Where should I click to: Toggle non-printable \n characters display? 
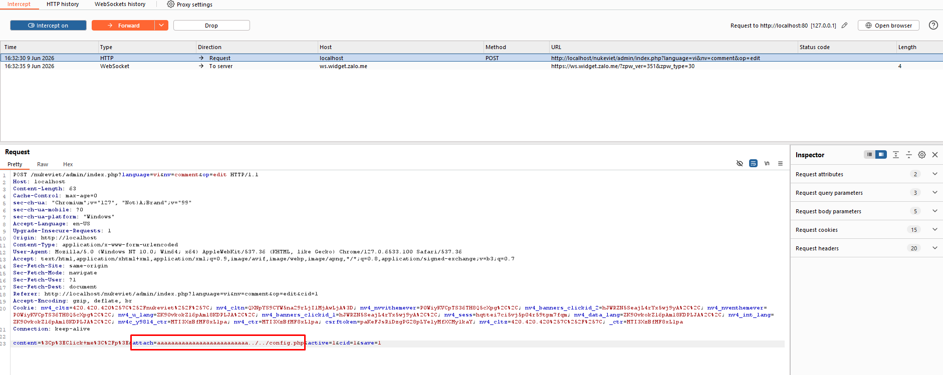[x=767, y=163]
